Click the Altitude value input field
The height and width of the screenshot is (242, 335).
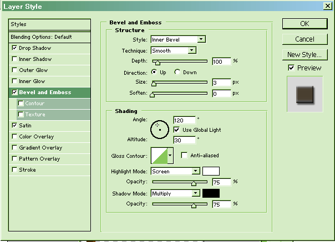coord(184,140)
